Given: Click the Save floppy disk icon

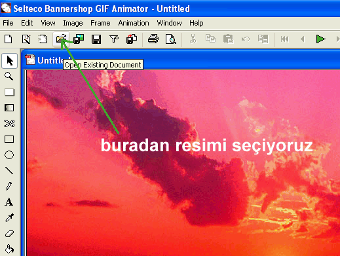Looking at the screenshot, I should (x=96, y=39).
